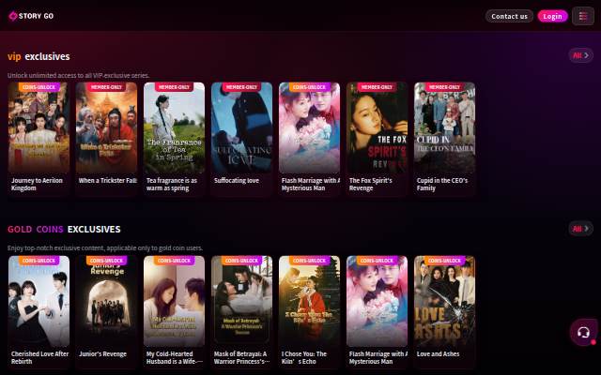Click title 'Mask of Betrayal: A Warrior Princess's'
The height and width of the screenshot is (375, 601).
tap(242, 357)
